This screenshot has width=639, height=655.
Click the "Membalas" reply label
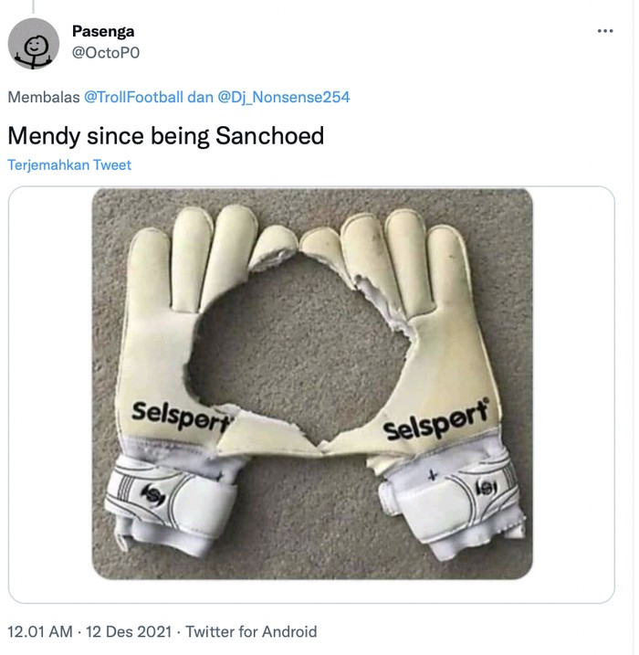pos(44,97)
